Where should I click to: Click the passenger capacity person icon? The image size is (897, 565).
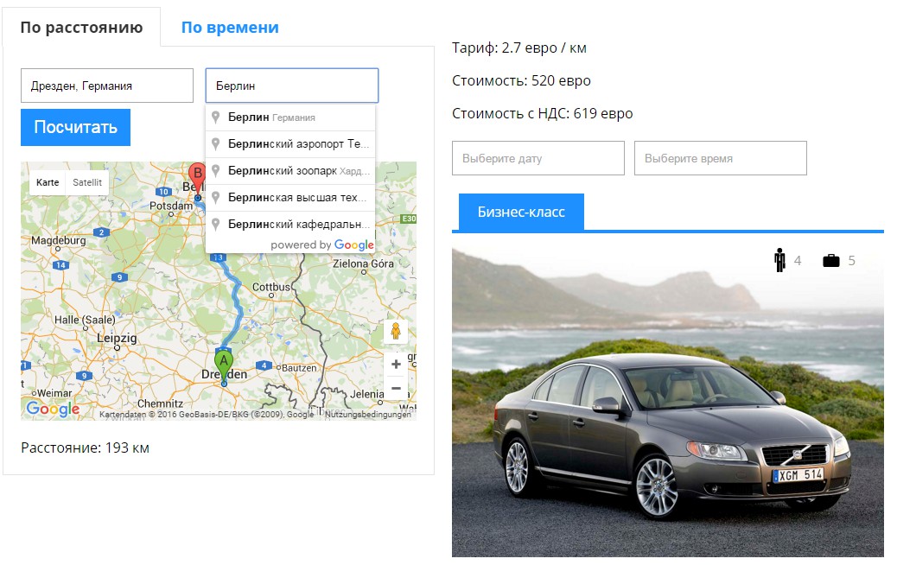(779, 260)
